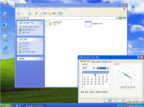Click the OK (확인) button

pos(110,101)
